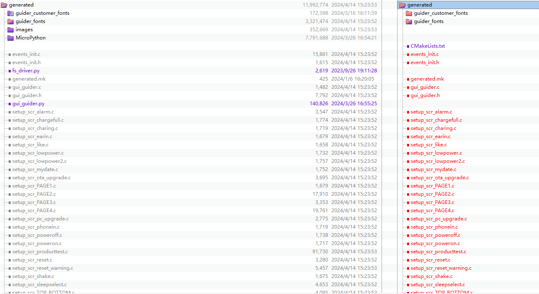Select setup_scr_reset_warning.c in the right pane

(x=441, y=268)
